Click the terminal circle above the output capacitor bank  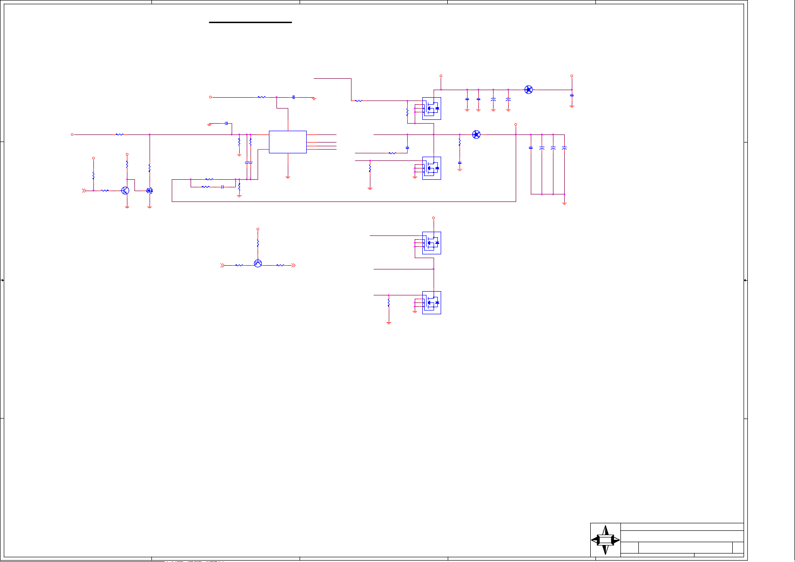pyautogui.click(x=516, y=125)
